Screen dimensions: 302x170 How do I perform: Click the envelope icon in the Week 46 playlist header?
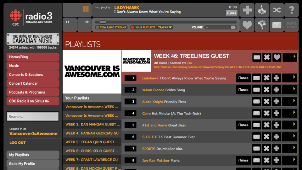point(257,57)
